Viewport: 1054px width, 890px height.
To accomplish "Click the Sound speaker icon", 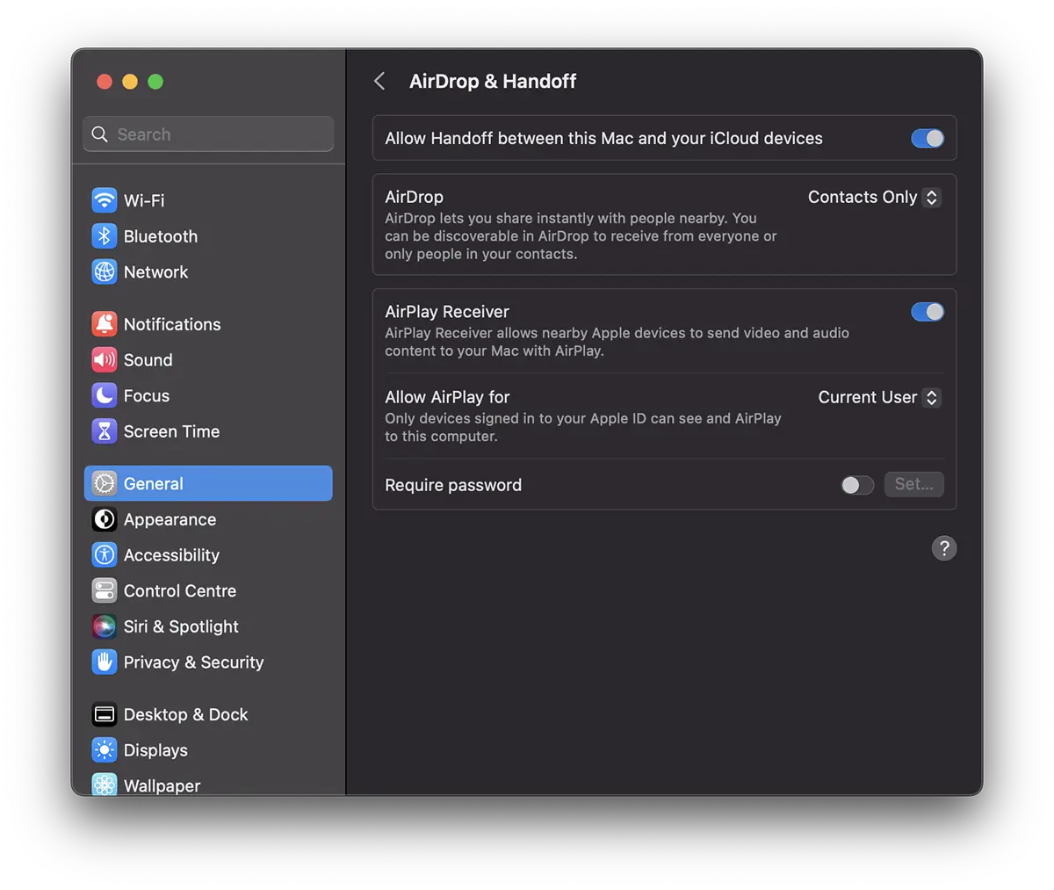I will 104,360.
